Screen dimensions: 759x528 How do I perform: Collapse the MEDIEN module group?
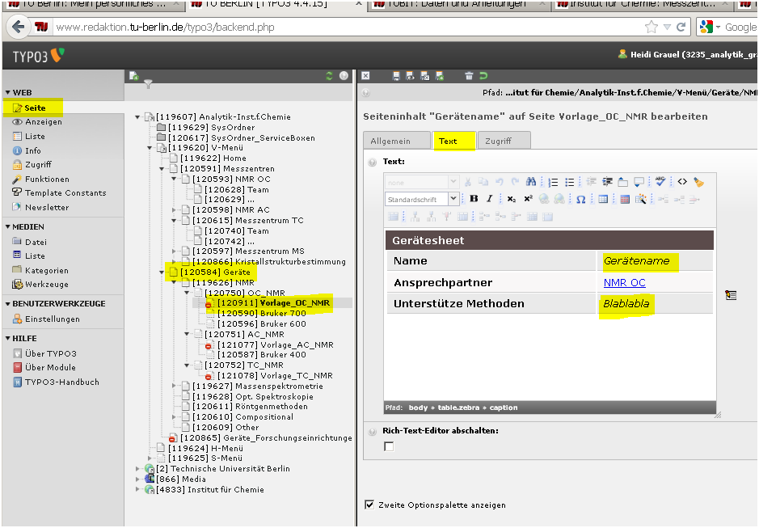8,226
